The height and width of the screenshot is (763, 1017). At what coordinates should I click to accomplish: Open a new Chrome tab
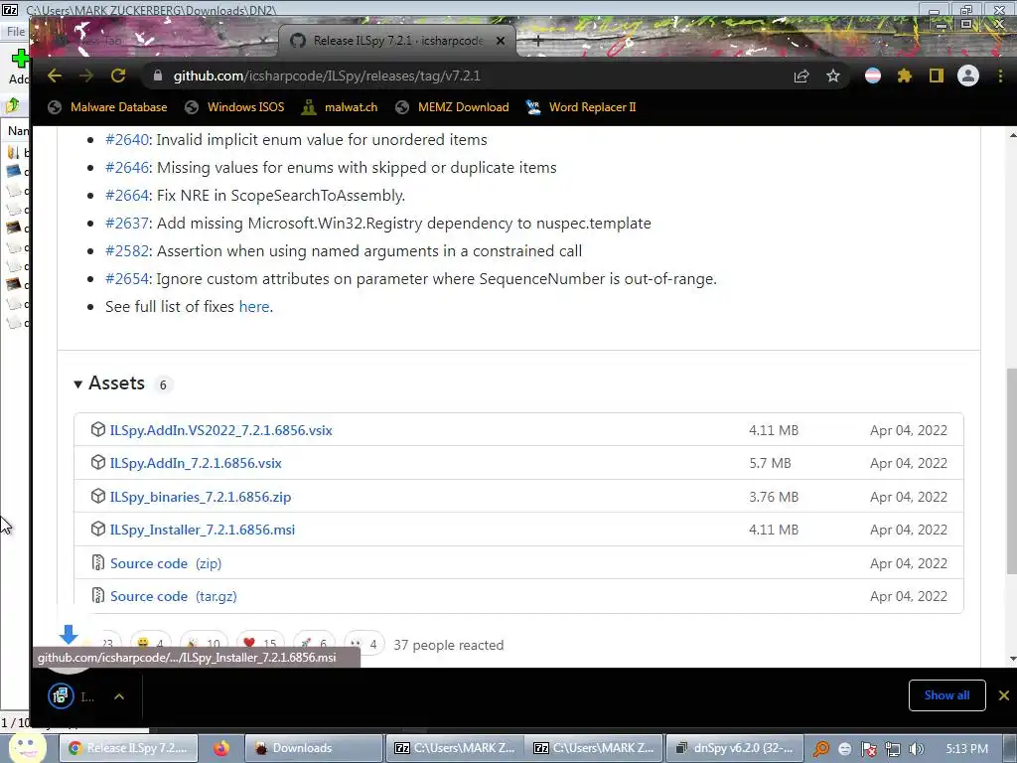click(x=537, y=41)
